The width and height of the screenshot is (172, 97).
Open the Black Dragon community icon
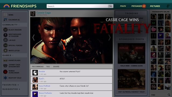(5, 30)
